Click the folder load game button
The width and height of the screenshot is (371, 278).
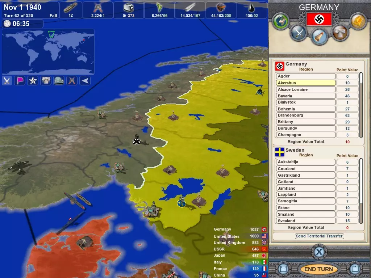pos(355,269)
